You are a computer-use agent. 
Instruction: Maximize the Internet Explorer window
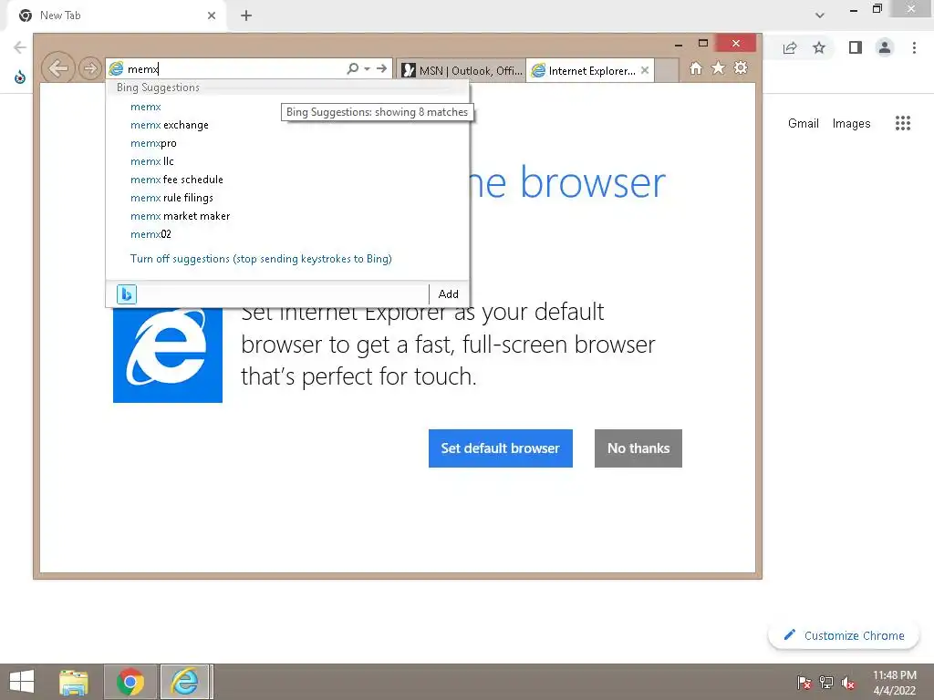703,44
